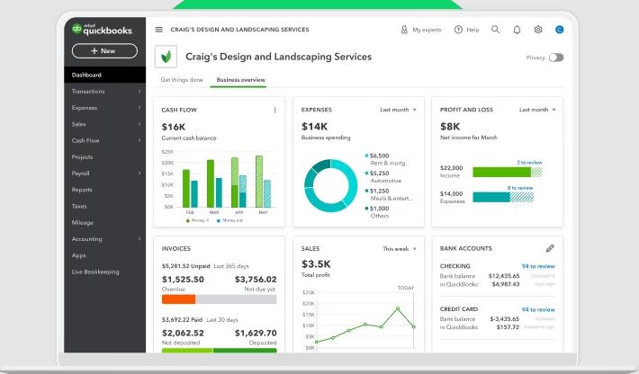
Task: Open Profit and Loss Last month dropdown
Action: pyautogui.click(x=537, y=110)
